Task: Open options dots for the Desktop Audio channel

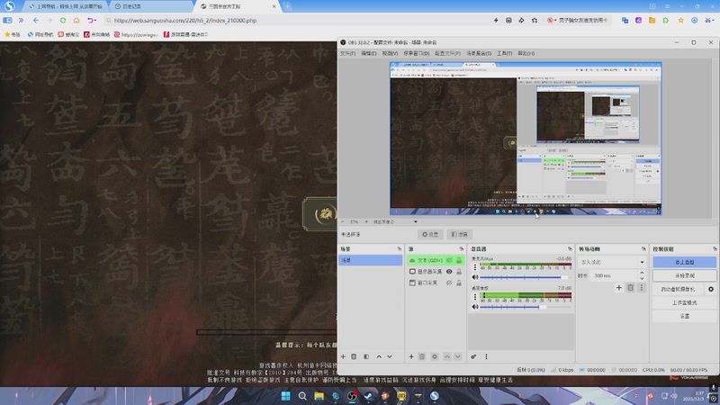Action: coord(475,297)
